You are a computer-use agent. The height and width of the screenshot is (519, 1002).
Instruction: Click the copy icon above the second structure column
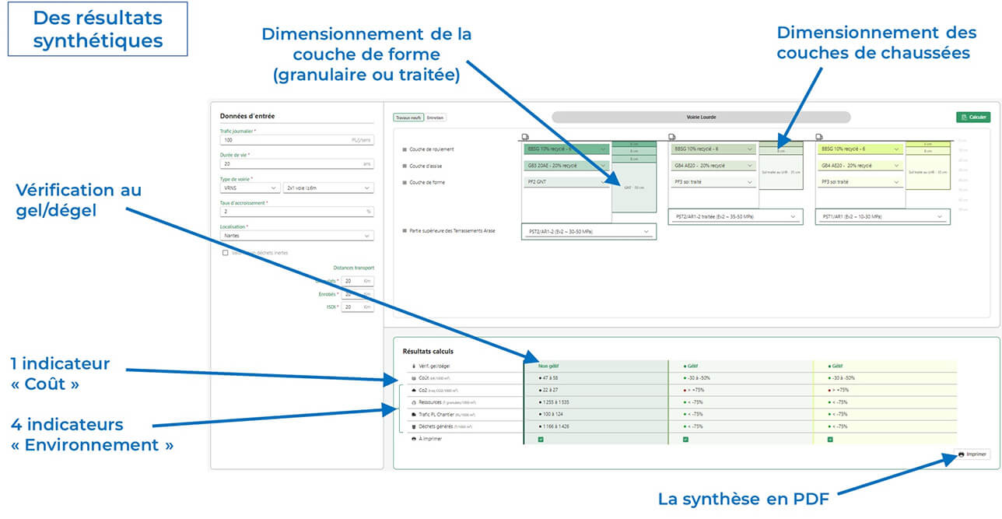tap(672, 136)
